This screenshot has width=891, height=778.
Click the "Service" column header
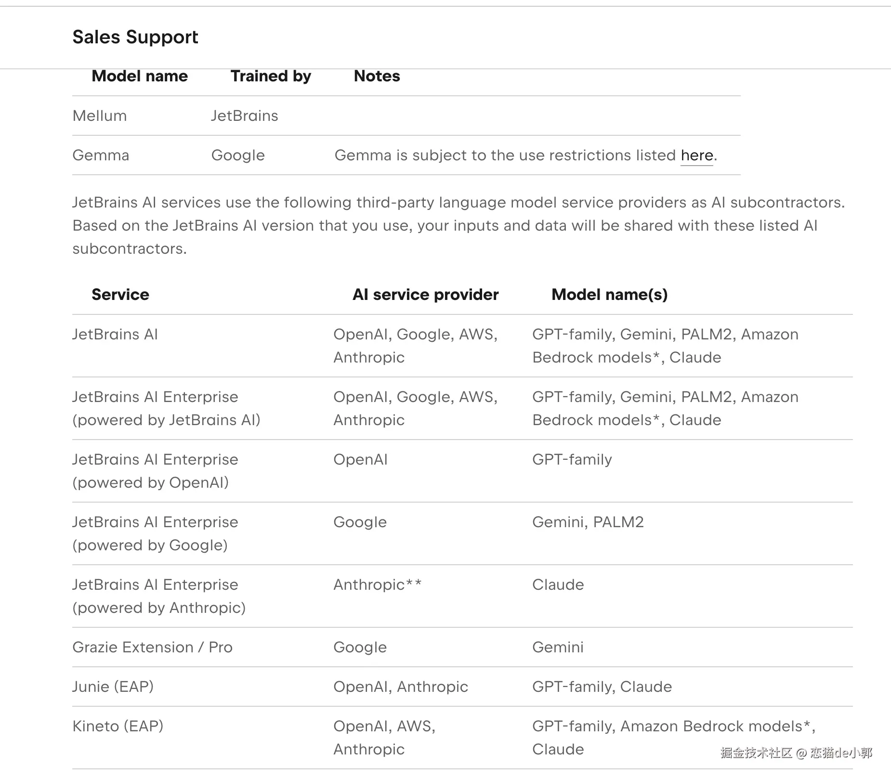[120, 295]
